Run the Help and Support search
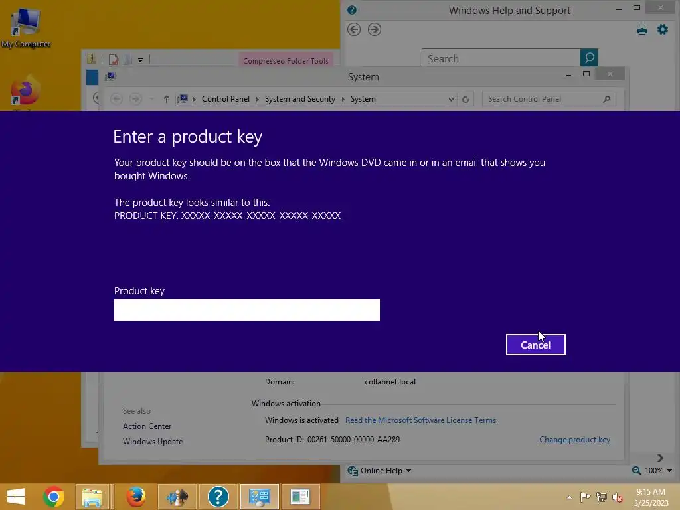The image size is (680, 510). 589,58
